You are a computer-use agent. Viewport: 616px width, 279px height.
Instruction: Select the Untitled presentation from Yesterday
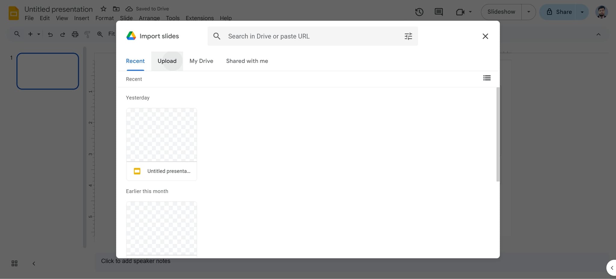point(162,144)
